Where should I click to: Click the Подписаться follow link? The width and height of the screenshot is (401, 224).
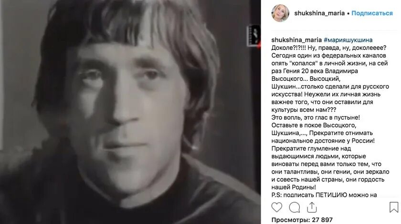coord(372,13)
